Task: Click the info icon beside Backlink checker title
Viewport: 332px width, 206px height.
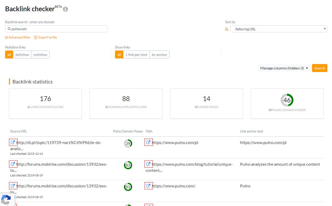Action: [65, 9]
